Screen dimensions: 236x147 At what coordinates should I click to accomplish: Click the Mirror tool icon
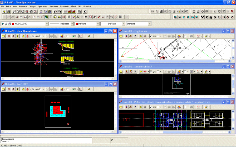click(x=95, y=17)
